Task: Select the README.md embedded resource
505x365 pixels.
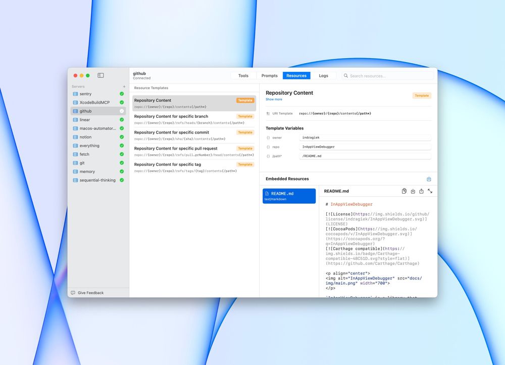Action: point(289,196)
